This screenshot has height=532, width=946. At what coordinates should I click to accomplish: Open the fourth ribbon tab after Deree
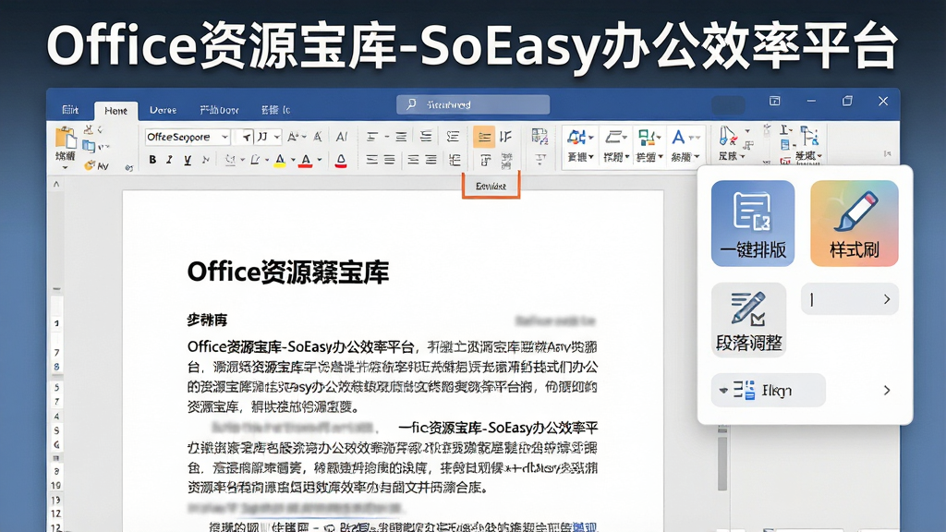(219, 110)
